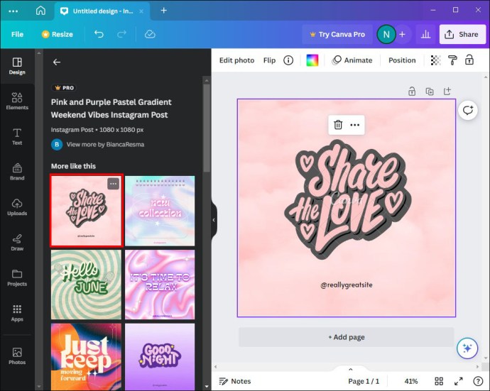This screenshot has height=391, width=490.
Task: Open the Uploads sidebar tab
Action: tap(17, 207)
